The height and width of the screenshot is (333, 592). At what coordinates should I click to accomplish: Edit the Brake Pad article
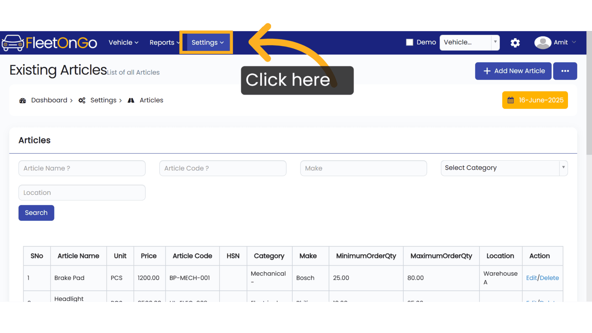tap(531, 278)
